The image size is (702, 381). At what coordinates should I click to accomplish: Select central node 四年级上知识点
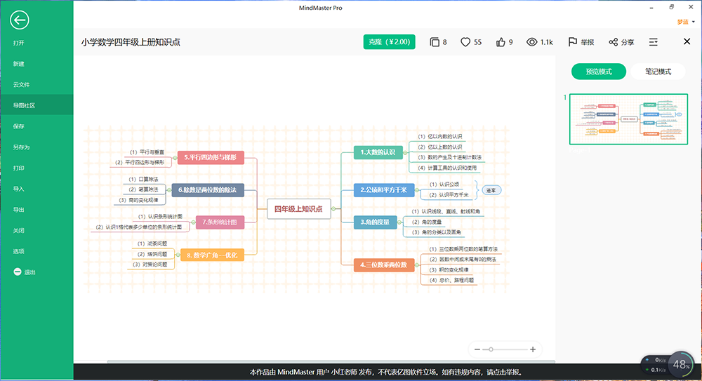(298, 208)
